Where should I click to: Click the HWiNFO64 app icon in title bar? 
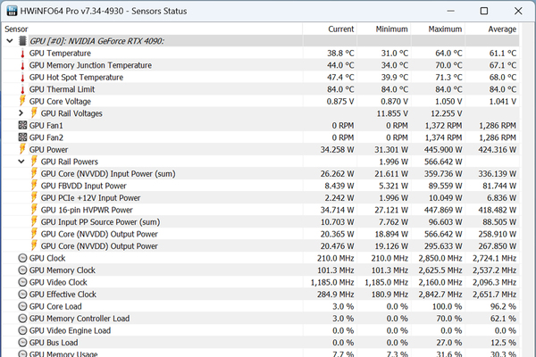pyautogui.click(x=11, y=11)
